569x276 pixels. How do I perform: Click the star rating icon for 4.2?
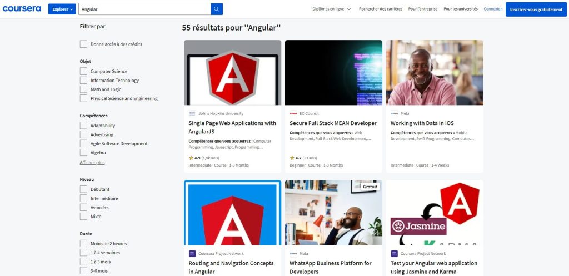tap(292, 158)
